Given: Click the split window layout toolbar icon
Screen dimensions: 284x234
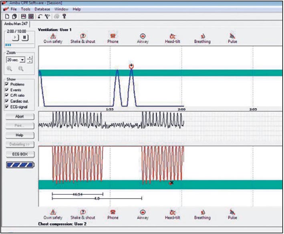Looking at the screenshot, I should coord(23,16).
